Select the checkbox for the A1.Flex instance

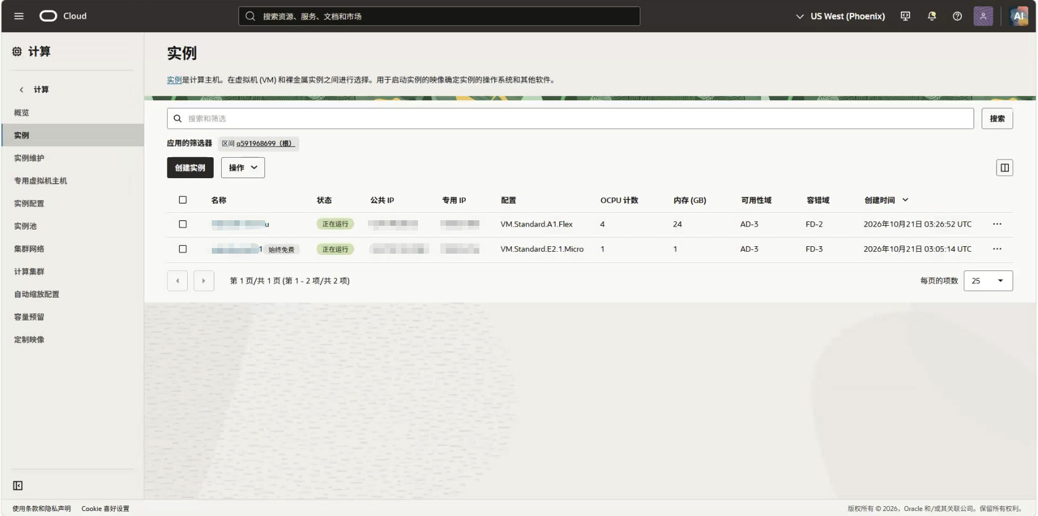click(x=183, y=224)
